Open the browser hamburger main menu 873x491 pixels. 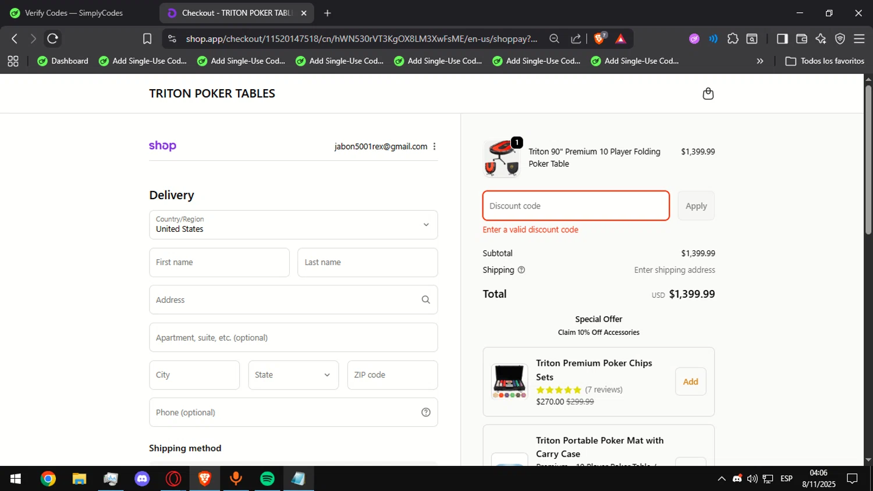(x=859, y=38)
